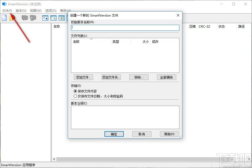Open the 版本(V) menu
Viewport: 252px width, 168px height.
[21, 11]
